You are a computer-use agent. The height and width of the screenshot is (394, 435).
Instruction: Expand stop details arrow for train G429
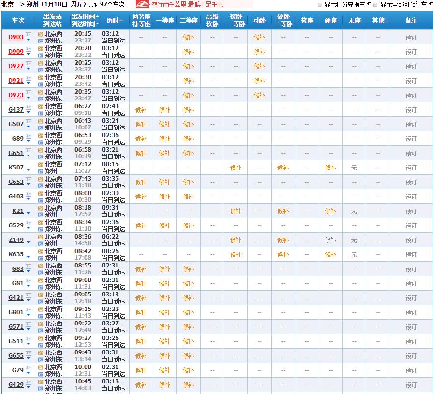click(29, 387)
